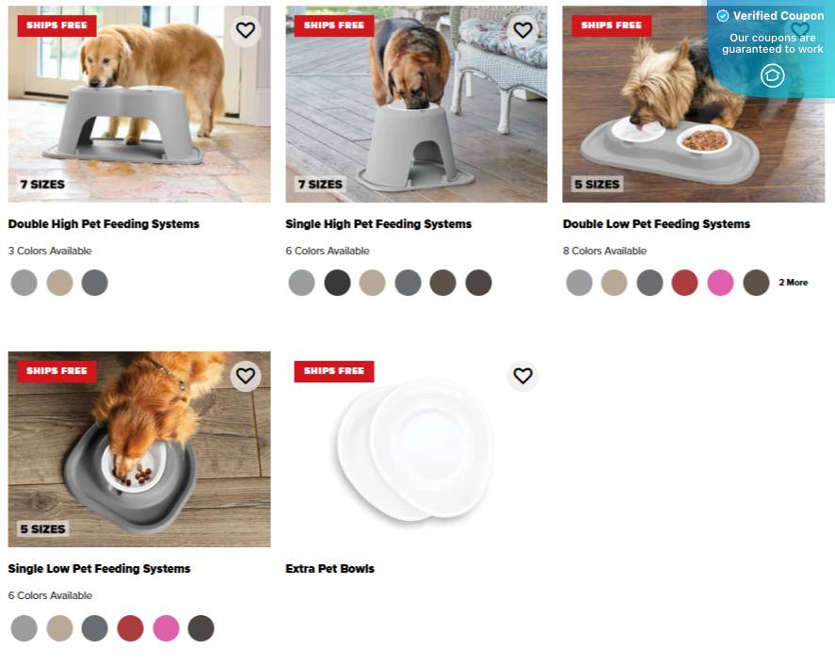
Task: Click the 2 More colors link
Action: pos(793,283)
